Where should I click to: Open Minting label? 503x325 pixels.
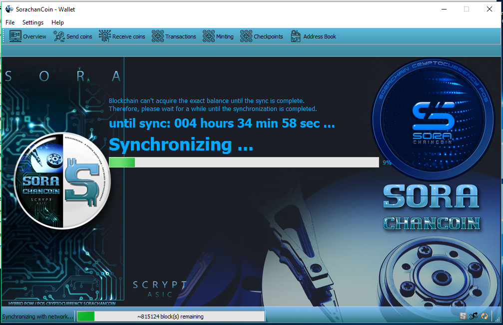click(x=225, y=36)
